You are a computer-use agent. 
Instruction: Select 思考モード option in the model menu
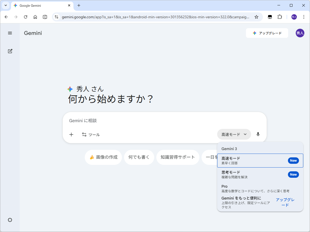click(260, 175)
